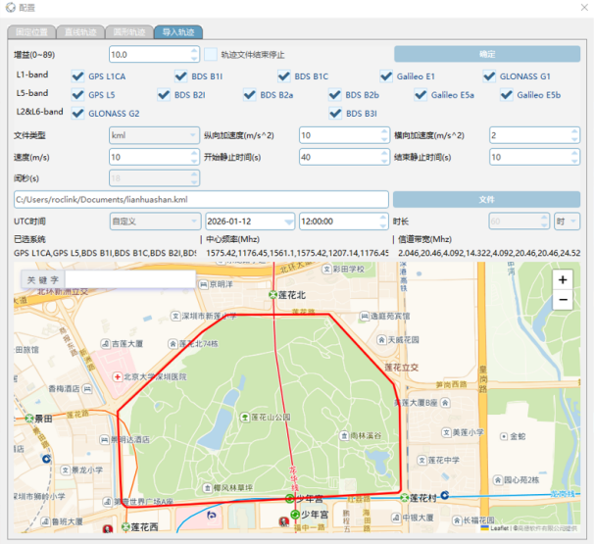Click the 开始静止时间 spinner up arrow
Screen dimensions: 594x544
pos(384,153)
